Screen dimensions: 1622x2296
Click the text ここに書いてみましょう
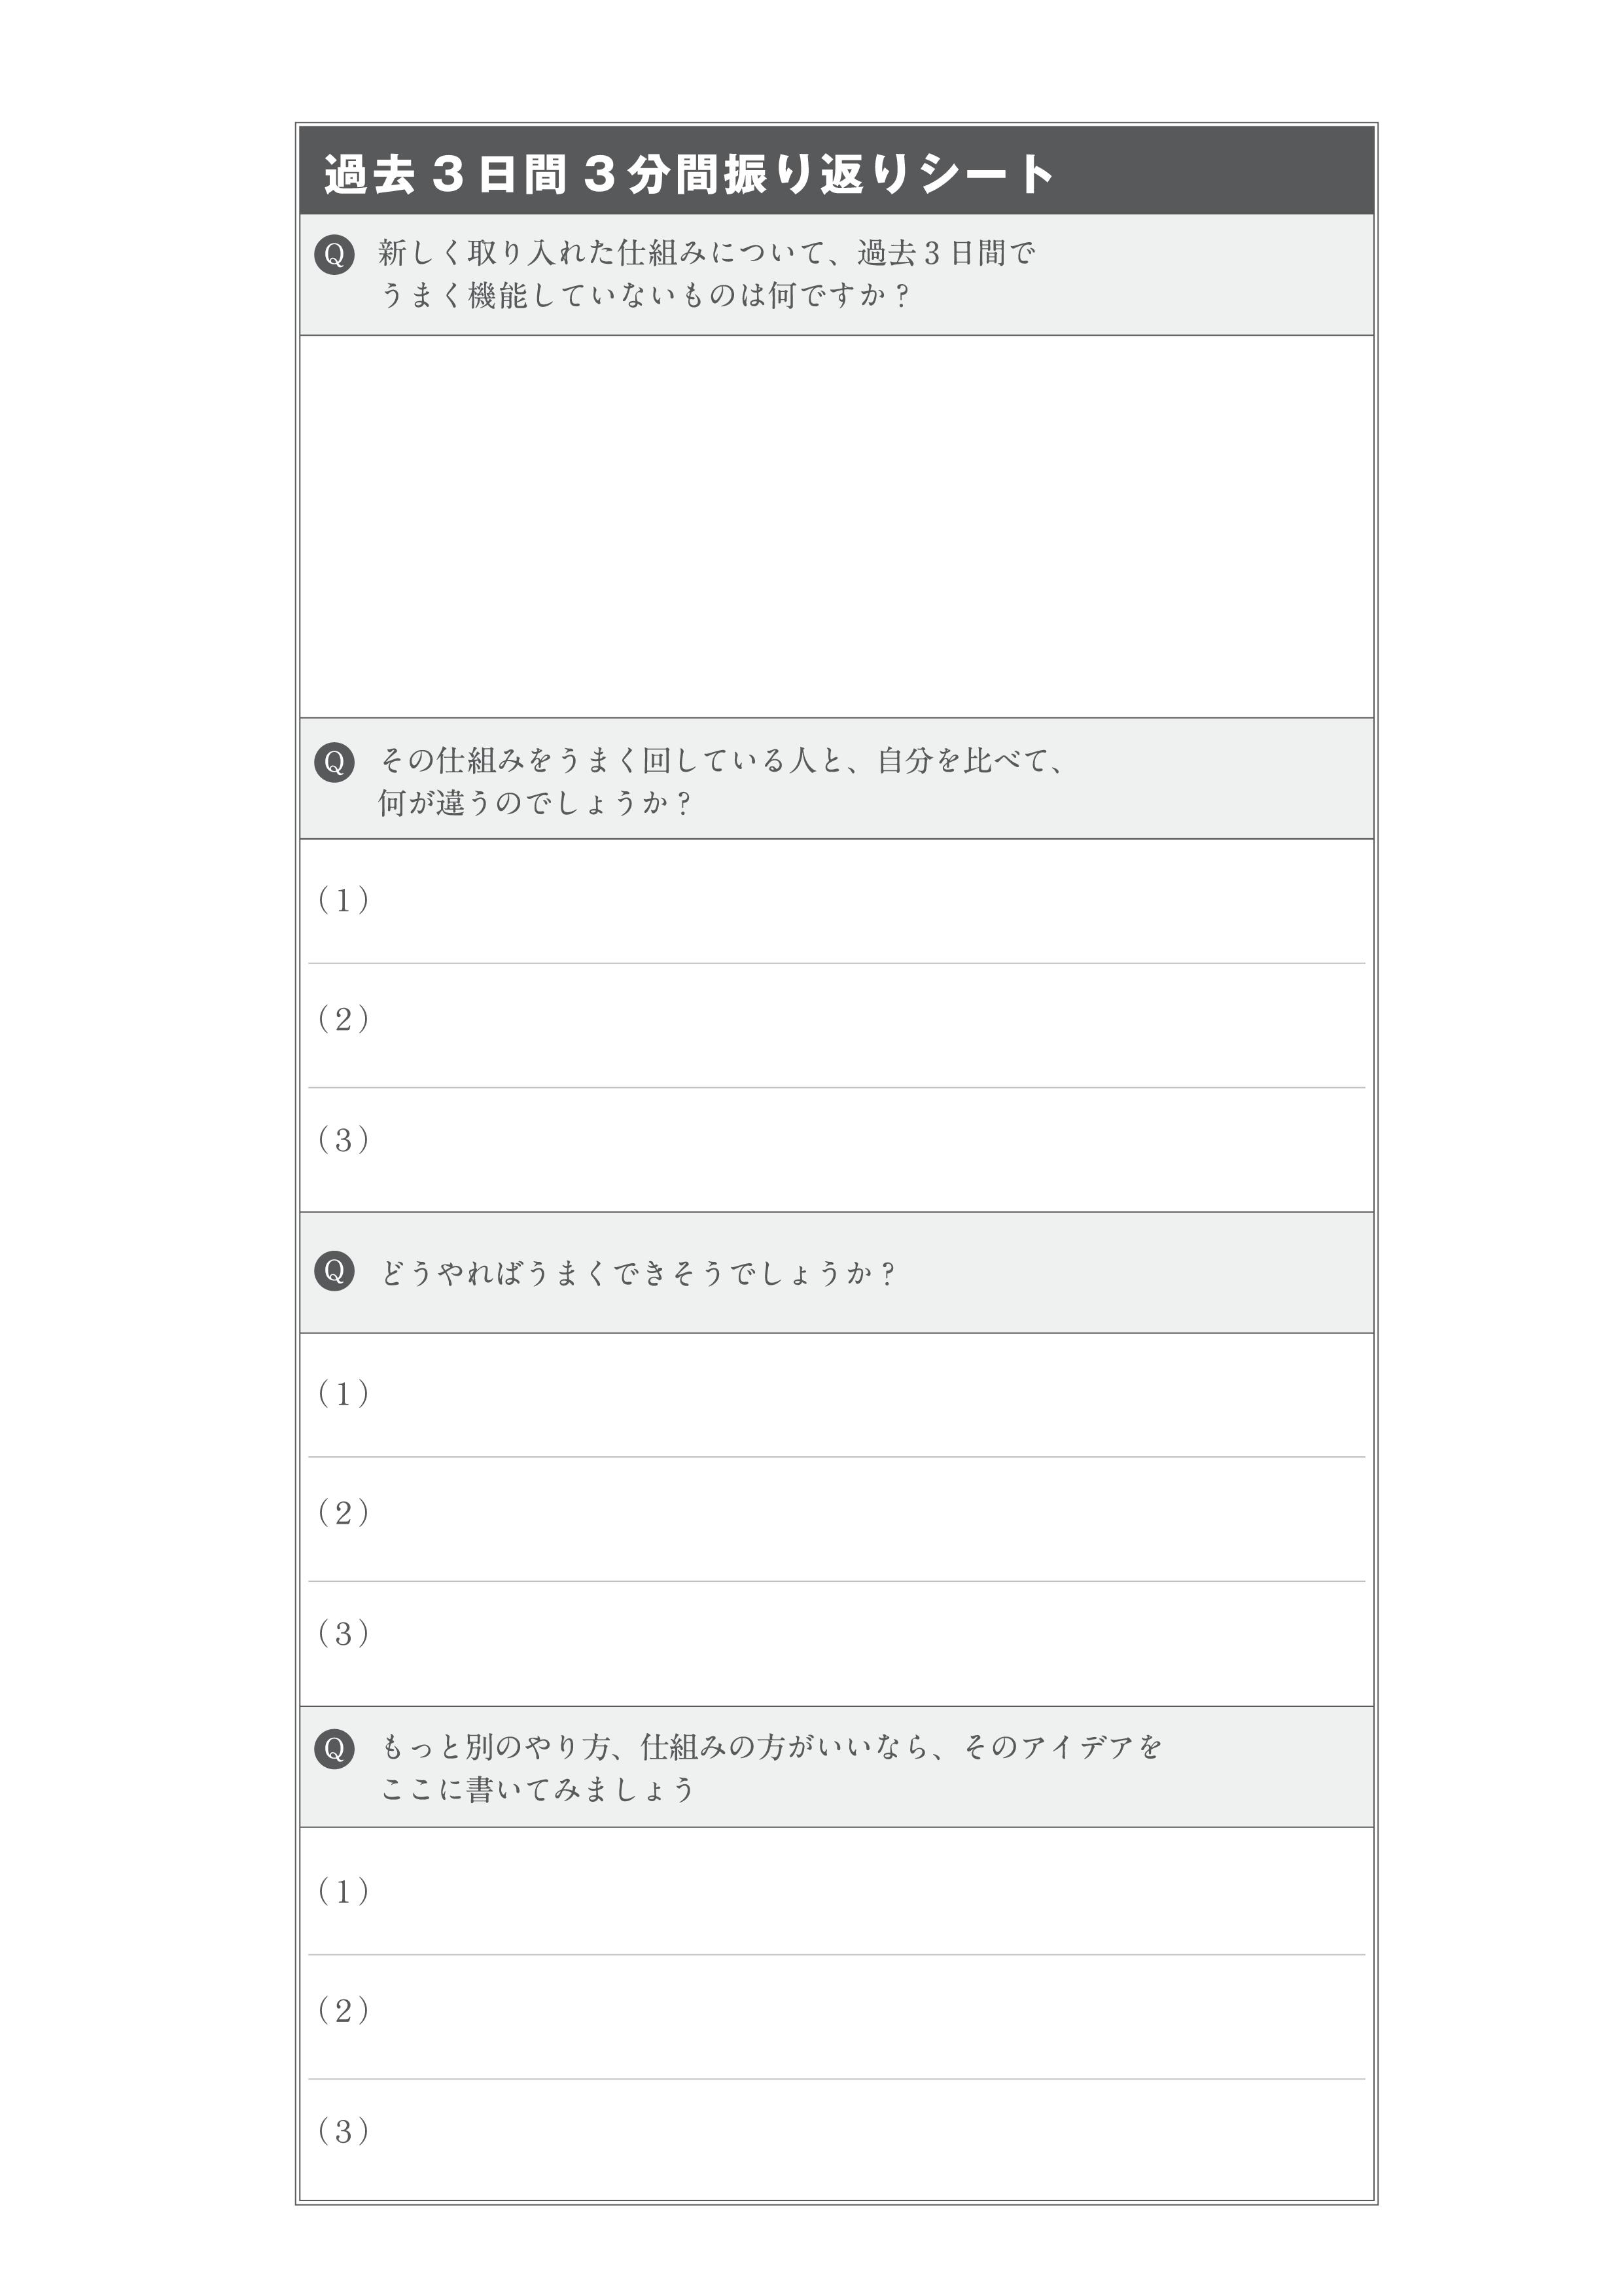[x=537, y=1789]
